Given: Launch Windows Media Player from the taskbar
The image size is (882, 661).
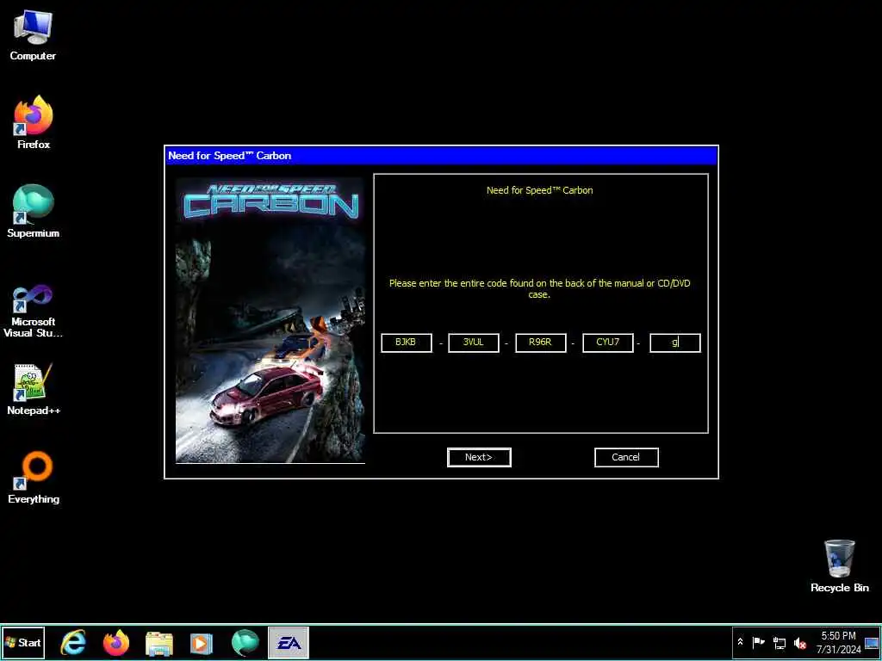Looking at the screenshot, I should tap(202, 644).
